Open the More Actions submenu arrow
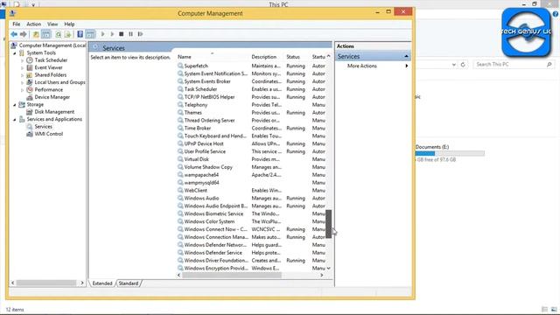 pos(406,66)
